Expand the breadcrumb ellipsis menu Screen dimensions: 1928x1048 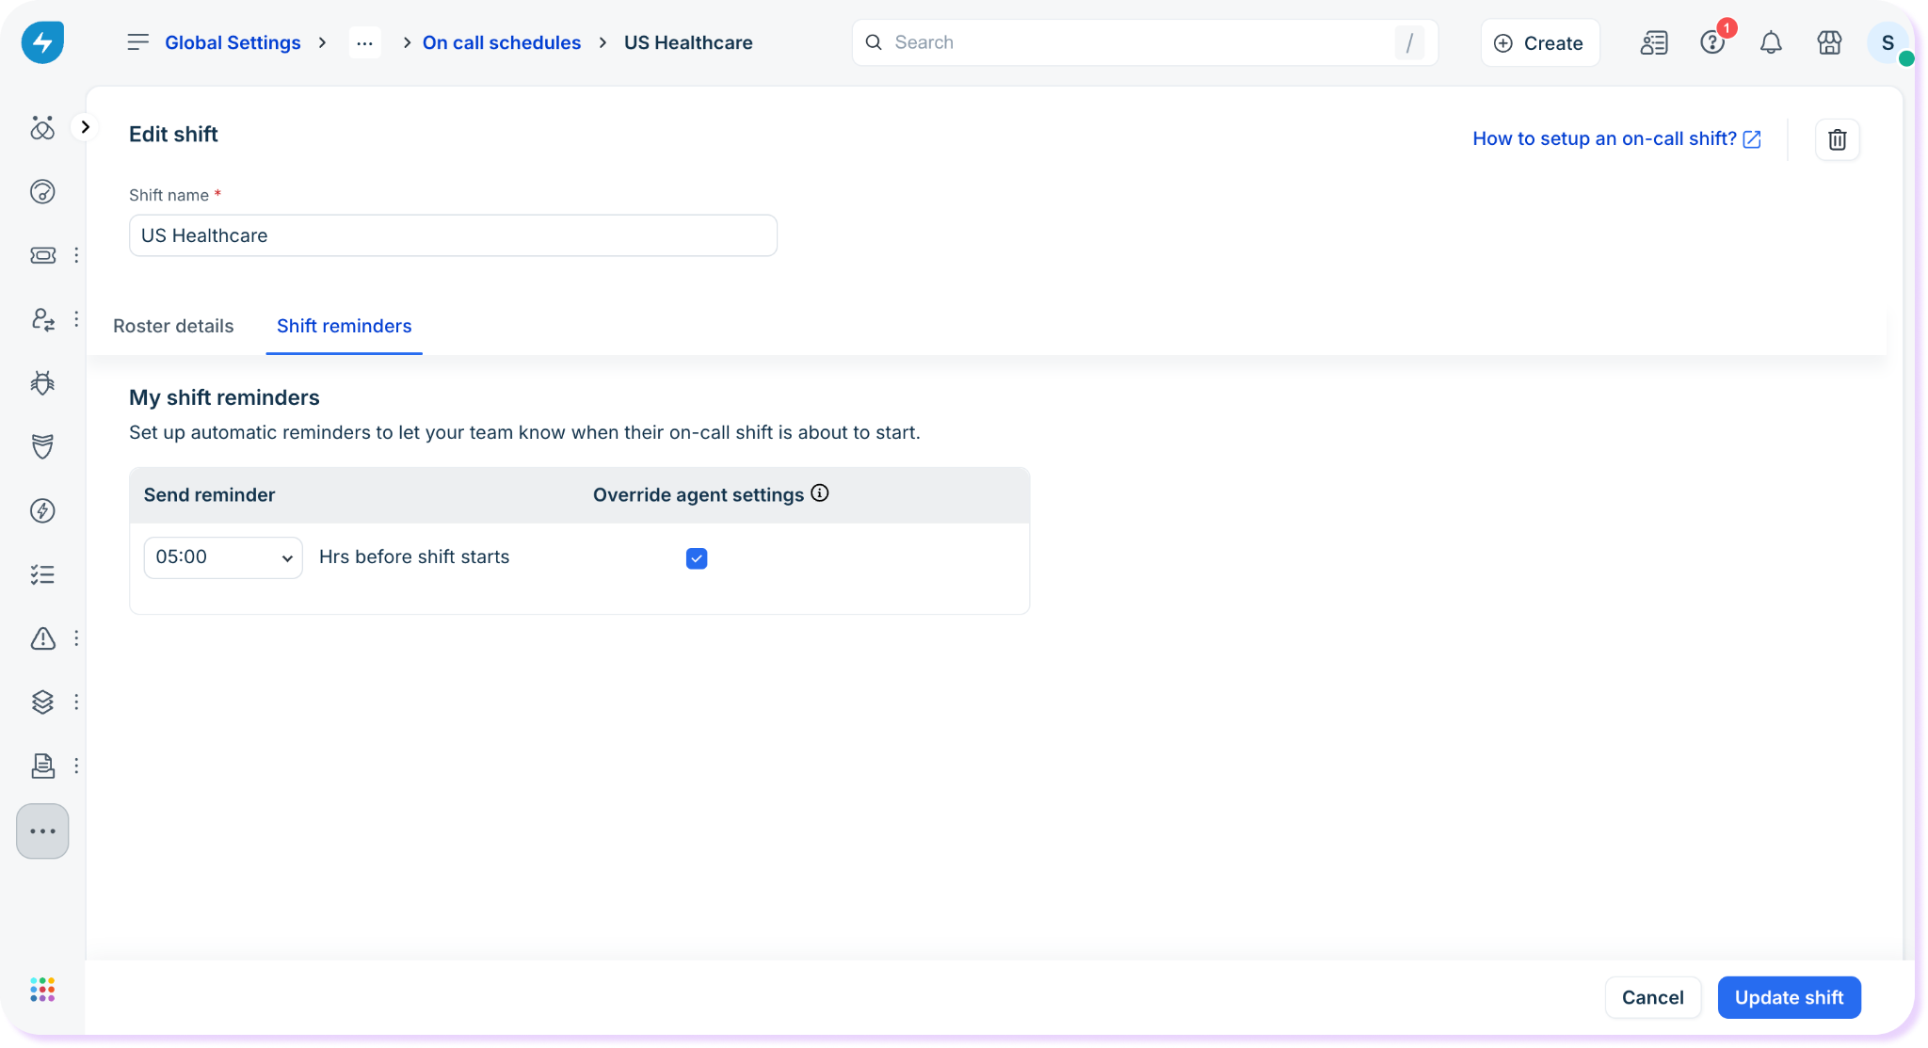(x=364, y=42)
